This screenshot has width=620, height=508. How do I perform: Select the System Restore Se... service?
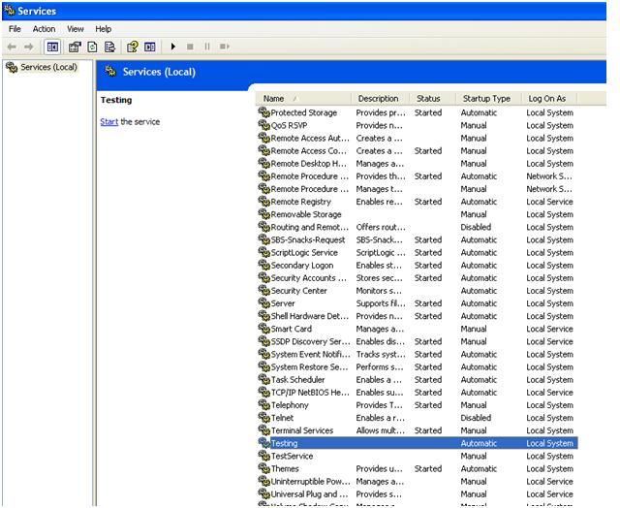(x=418, y=366)
